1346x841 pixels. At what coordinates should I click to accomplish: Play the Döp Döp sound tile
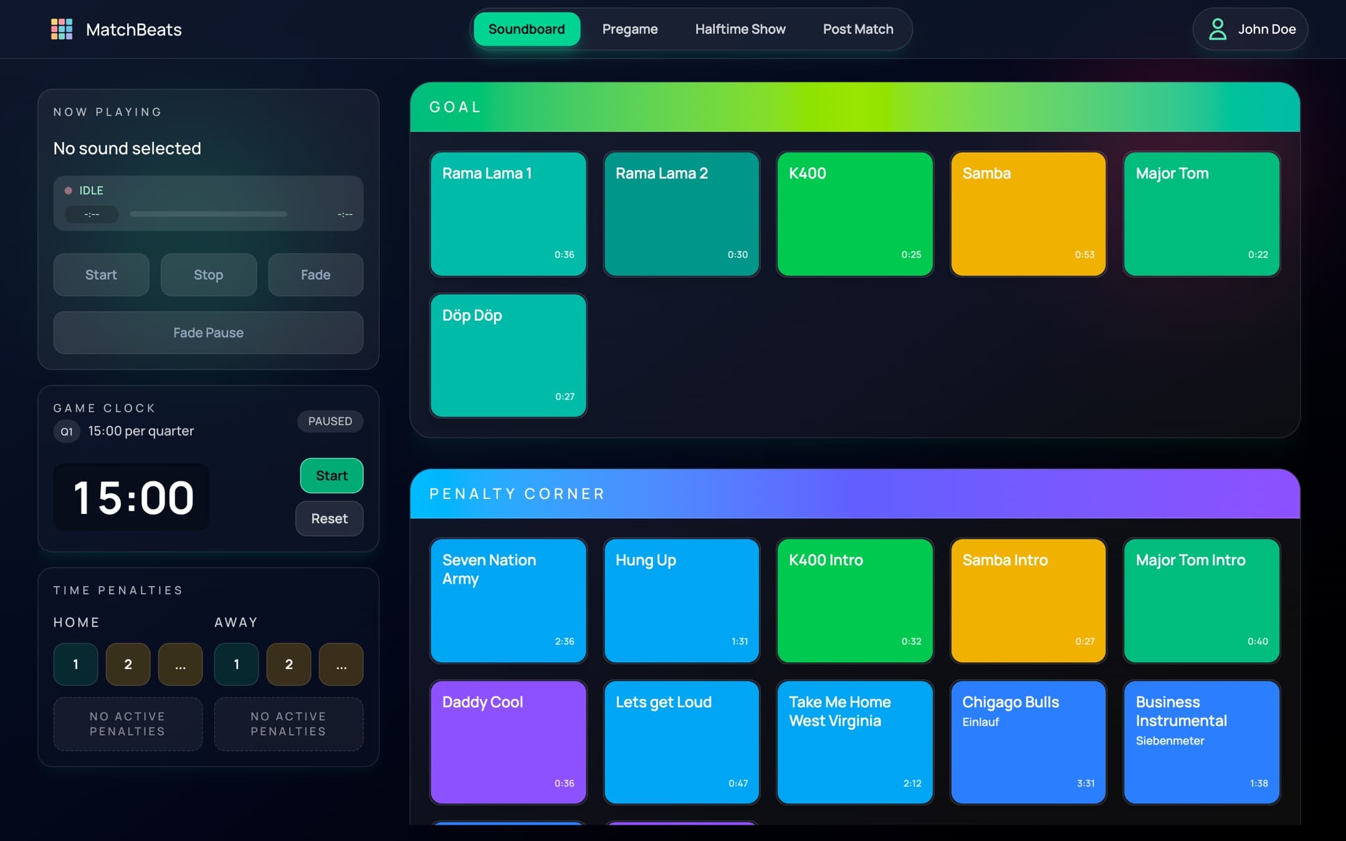coord(508,356)
